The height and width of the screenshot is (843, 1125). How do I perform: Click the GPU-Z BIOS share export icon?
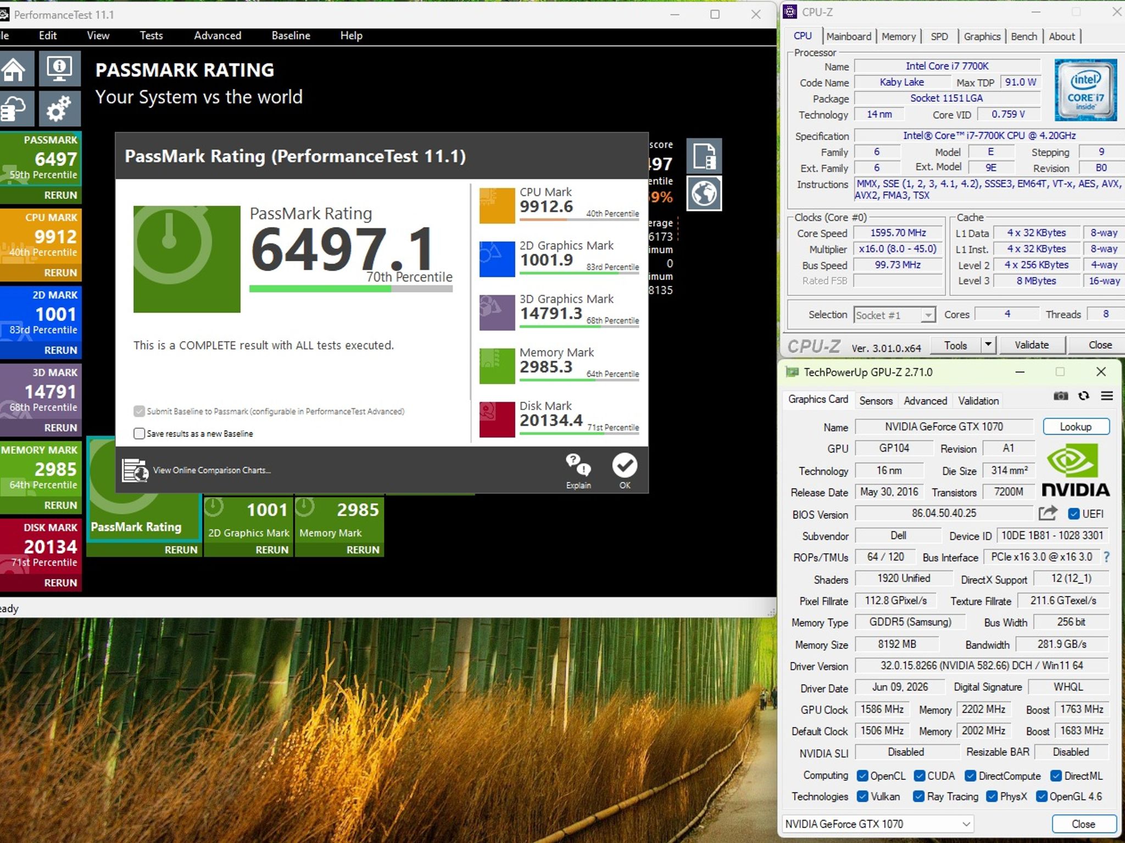click(1048, 513)
